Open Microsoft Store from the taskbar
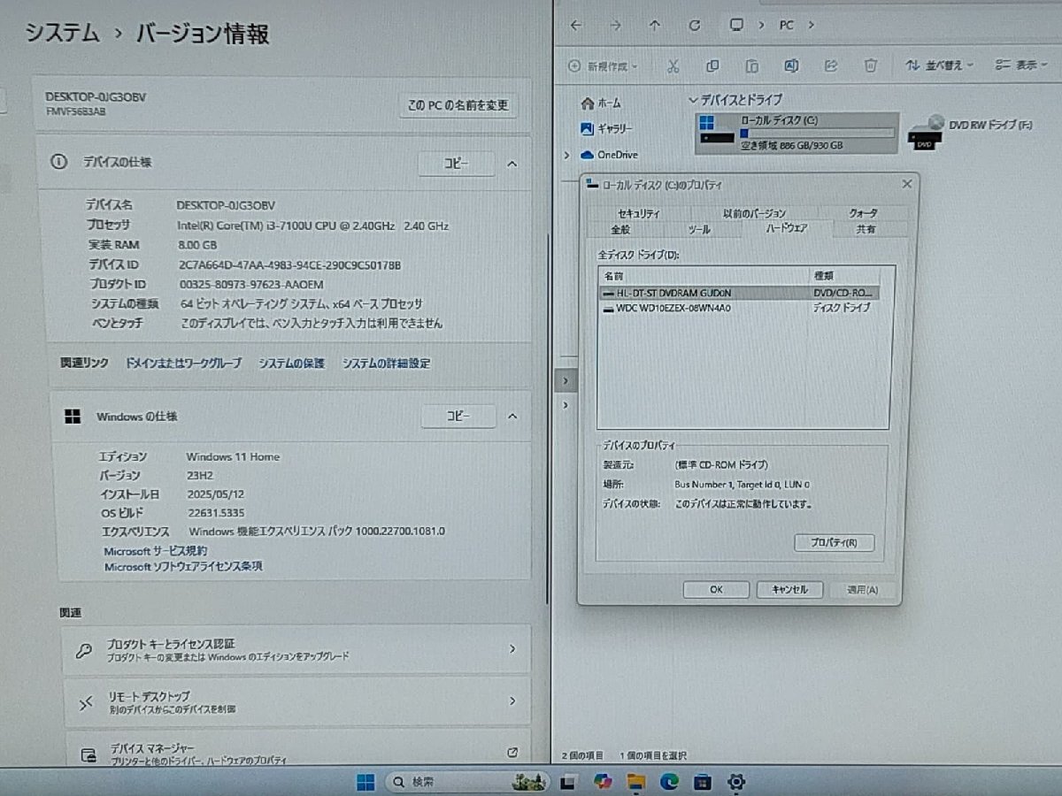The height and width of the screenshot is (796, 1062). pyautogui.click(x=703, y=781)
